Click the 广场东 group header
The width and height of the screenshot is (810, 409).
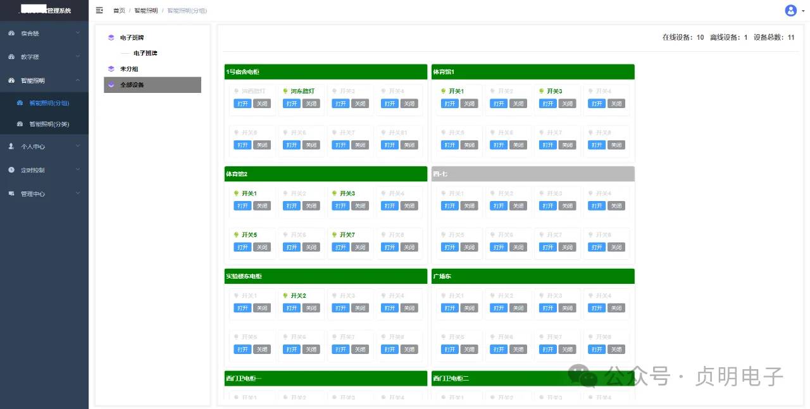tap(533, 276)
